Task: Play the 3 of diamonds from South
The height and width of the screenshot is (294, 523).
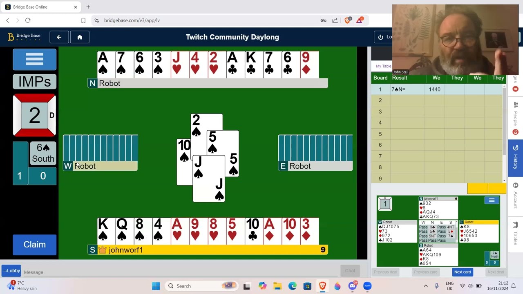Action: coord(310,231)
